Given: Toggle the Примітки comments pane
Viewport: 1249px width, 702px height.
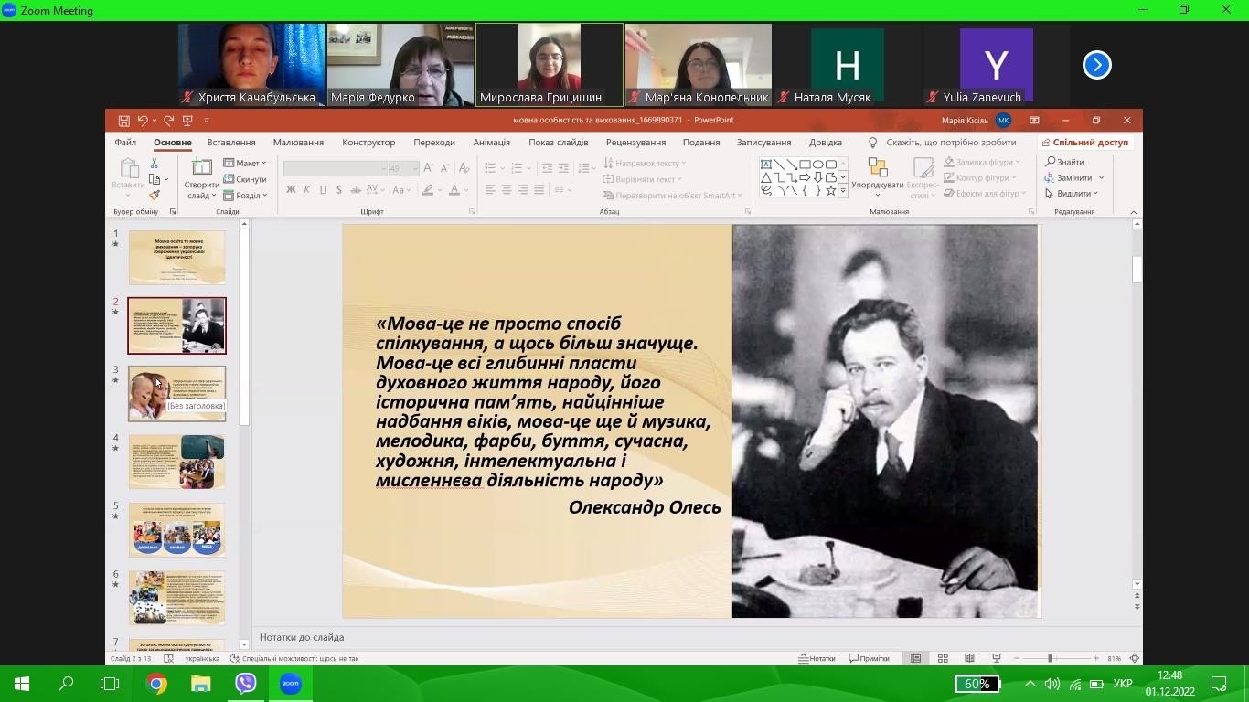Looking at the screenshot, I should click(870, 658).
